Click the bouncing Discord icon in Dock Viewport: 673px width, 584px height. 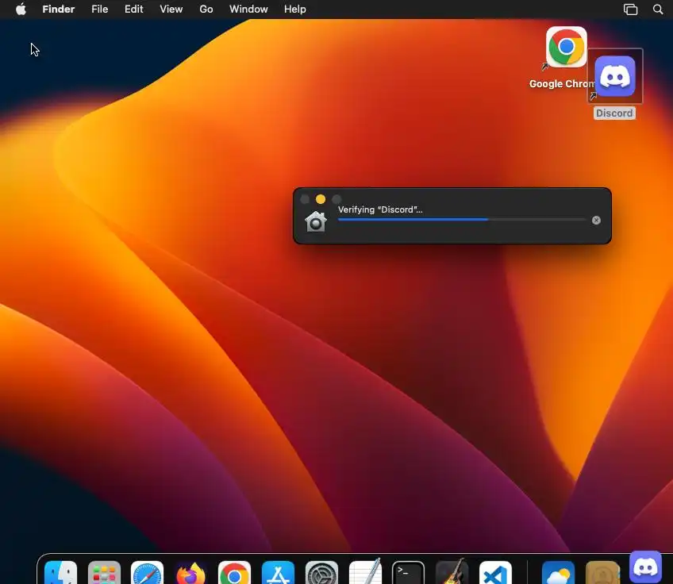pyautogui.click(x=645, y=567)
